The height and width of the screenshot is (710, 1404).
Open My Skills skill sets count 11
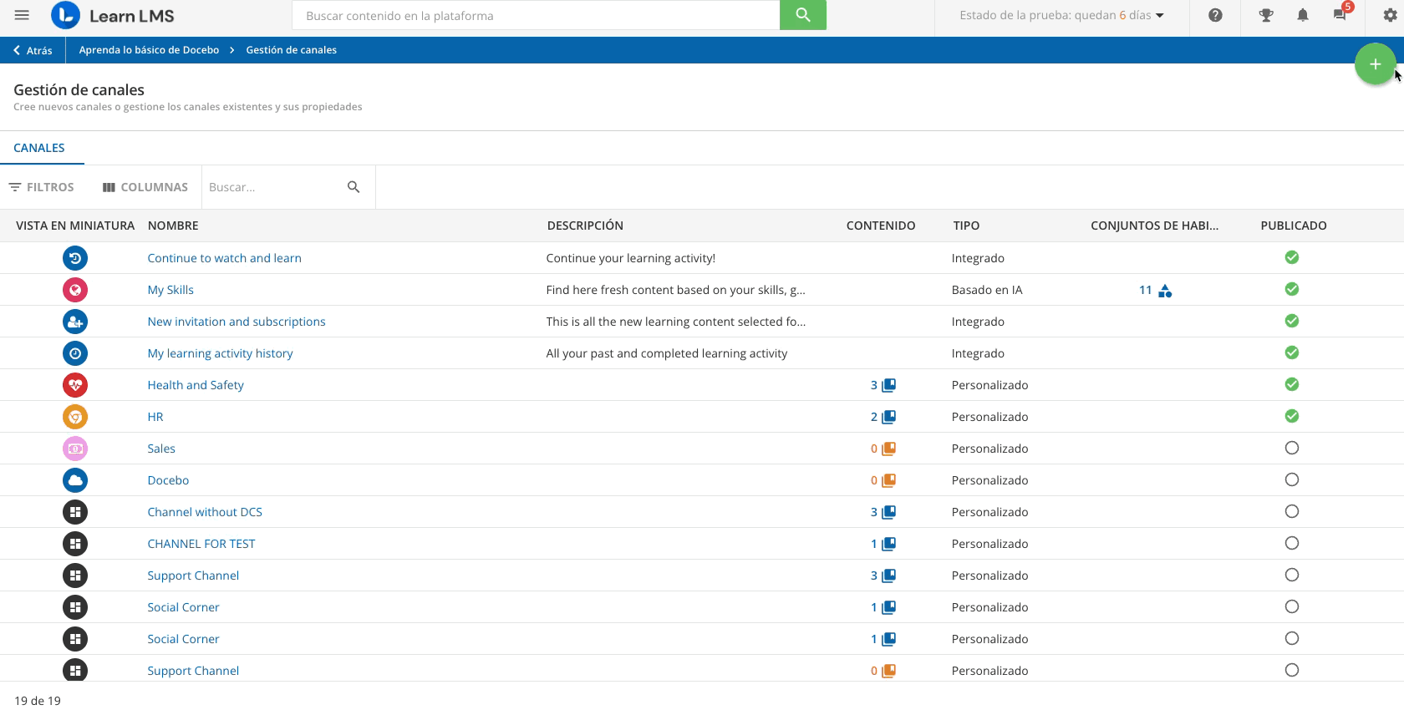[x=1156, y=290]
